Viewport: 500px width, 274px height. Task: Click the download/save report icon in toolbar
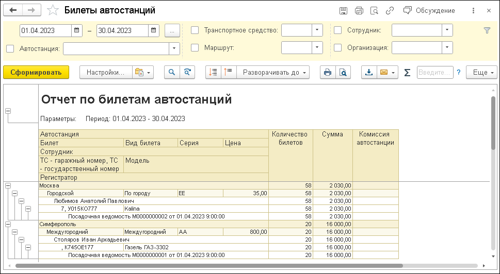point(368,73)
